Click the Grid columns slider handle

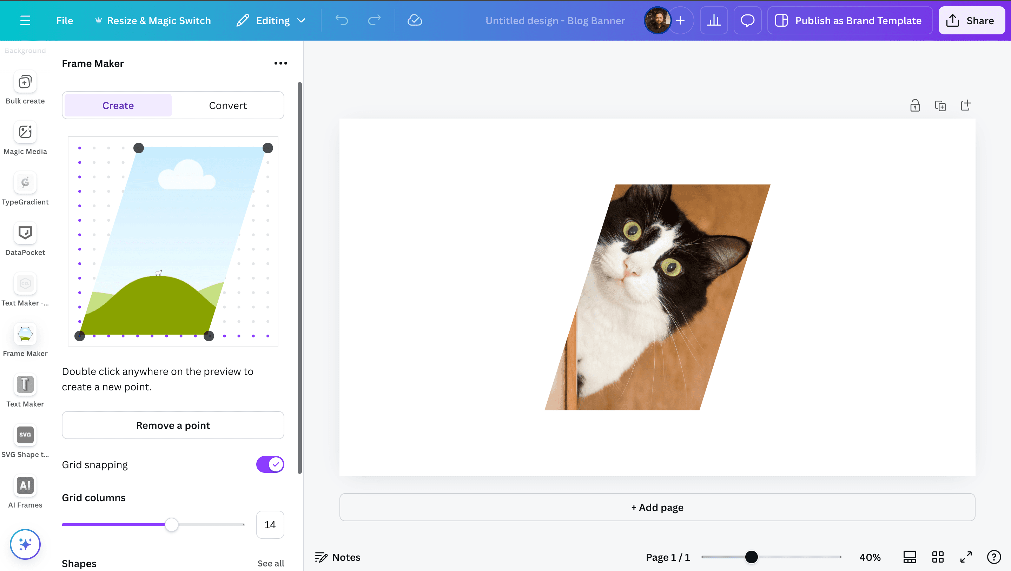point(172,525)
